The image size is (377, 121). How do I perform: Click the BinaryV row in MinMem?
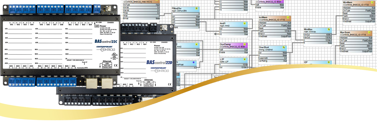coord(359,19)
